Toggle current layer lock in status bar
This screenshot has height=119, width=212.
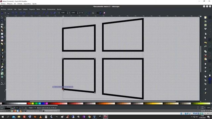pos(26,108)
